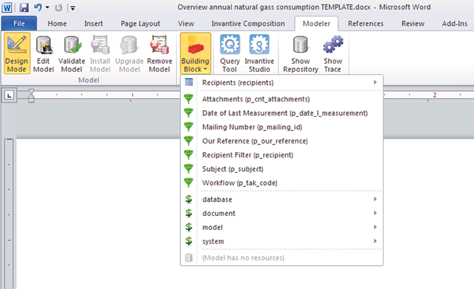
Task: Click funnel icon beside Recipient Filter
Action: pos(189,155)
